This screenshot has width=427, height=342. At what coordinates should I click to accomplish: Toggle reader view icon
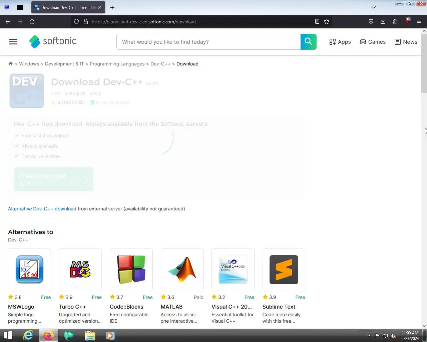(317, 22)
